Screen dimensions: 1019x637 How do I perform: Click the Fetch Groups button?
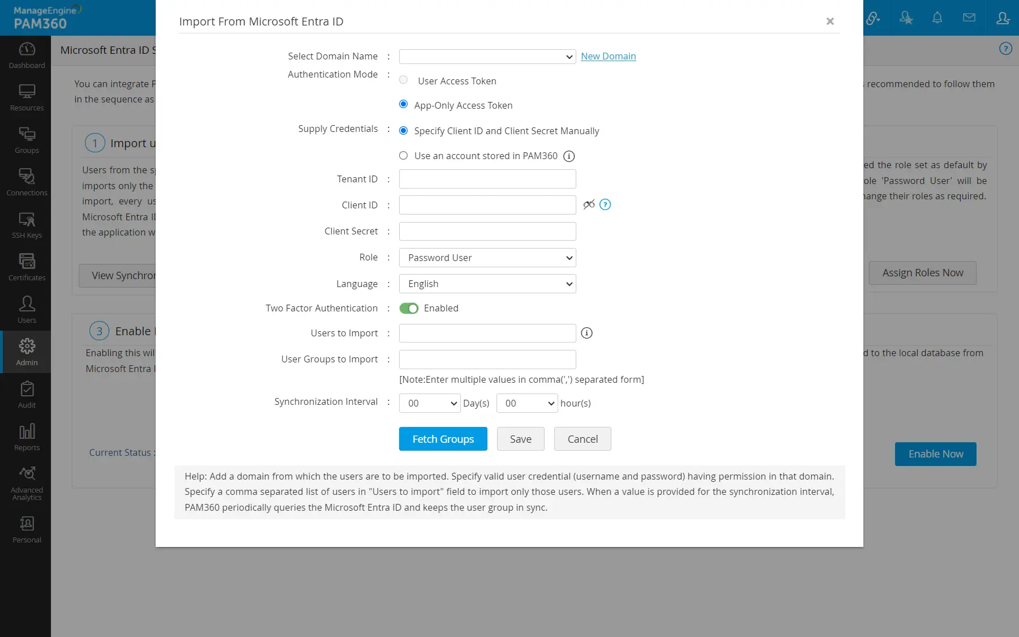tap(443, 439)
